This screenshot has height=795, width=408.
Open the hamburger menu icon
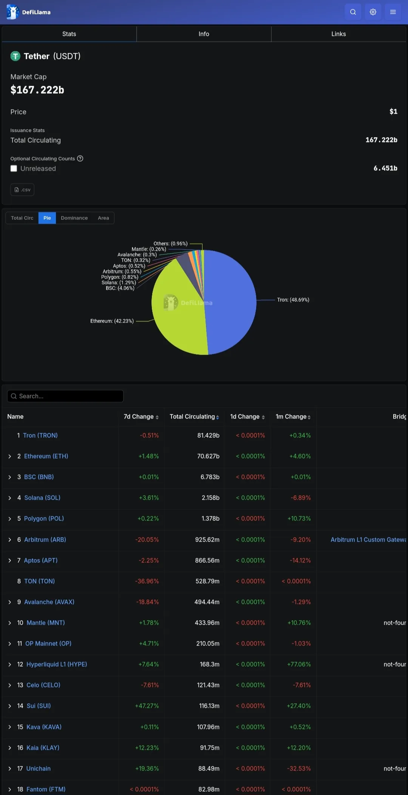point(393,12)
